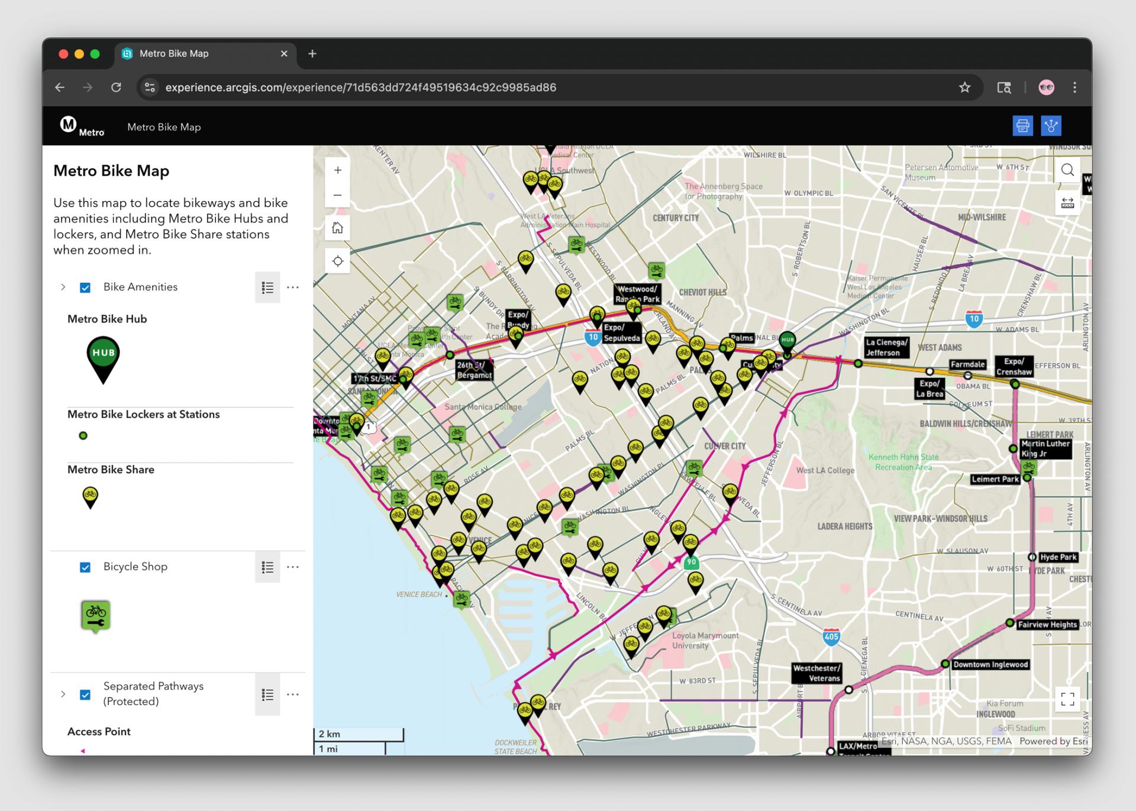Activate the Find my location crosshair icon
This screenshot has height=811, width=1136.
coord(337,260)
